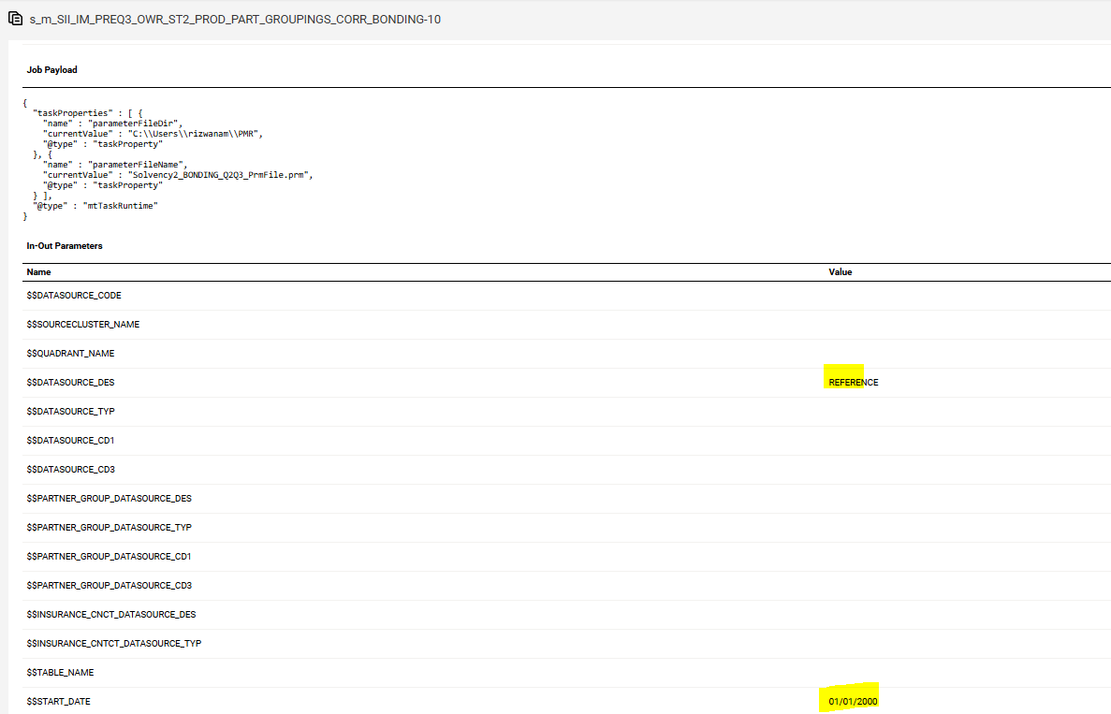Screen dimensions: 1111x714
Task: Select the $$PARTNER_GROUP_DATASOURCE_CD3 parameter
Action: (110, 586)
